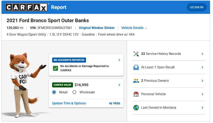Click the NO ACCIDENTS REPORTED badge

pos(69,60)
